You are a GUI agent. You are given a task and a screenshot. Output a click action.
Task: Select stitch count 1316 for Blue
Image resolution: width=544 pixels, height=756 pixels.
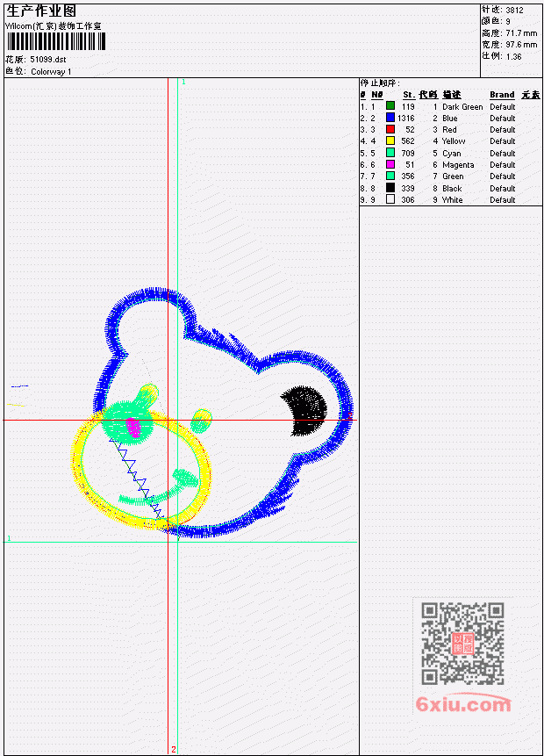[406, 119]
